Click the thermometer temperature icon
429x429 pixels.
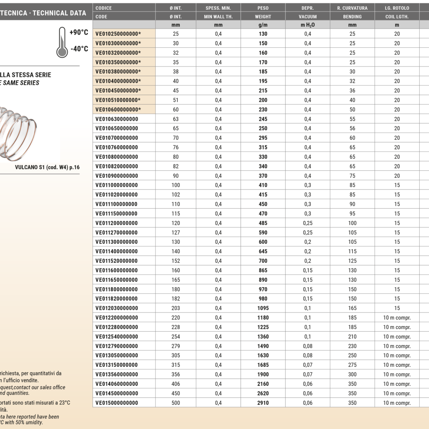(x=62, y=41)
